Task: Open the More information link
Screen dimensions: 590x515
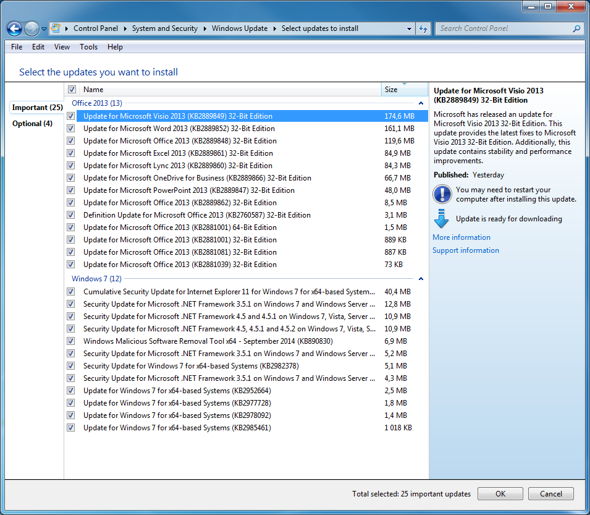Action: click(x=461, y=237)
